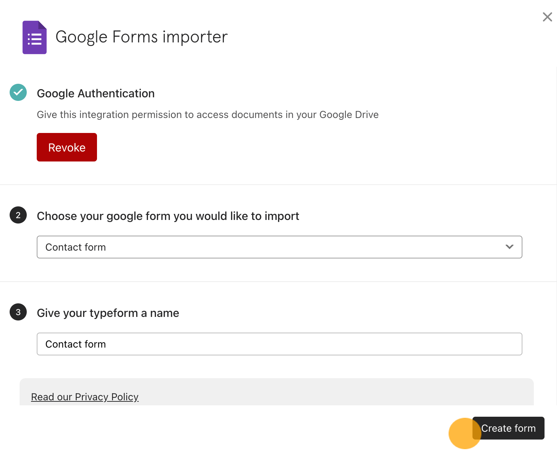
Task: Open the Read our Privacy Policy link
Action: (x=85, y=397)
